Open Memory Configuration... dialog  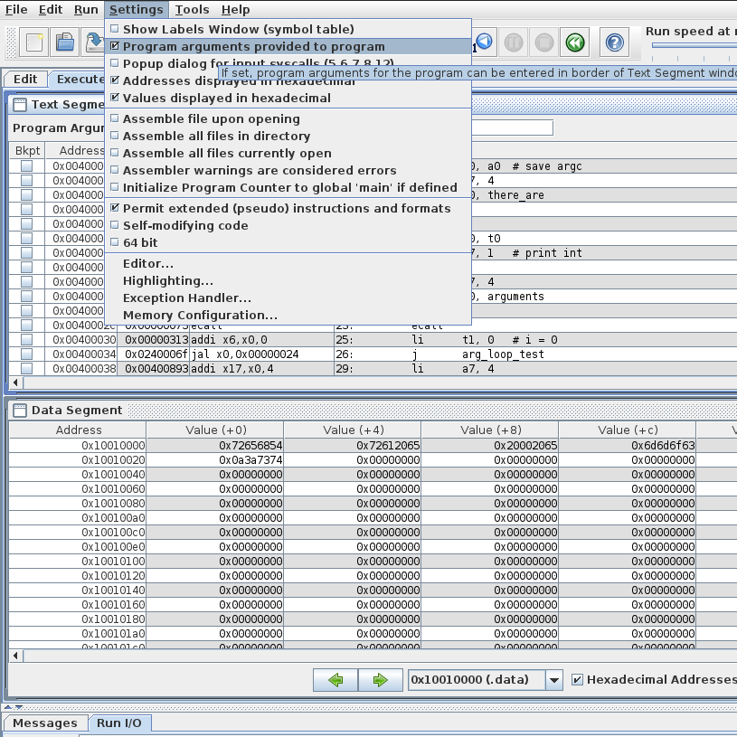[x=288, y=315]
